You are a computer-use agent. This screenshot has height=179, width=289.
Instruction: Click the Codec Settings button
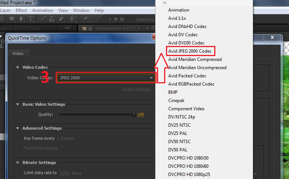pyautogui.click(x=136, y=90)
